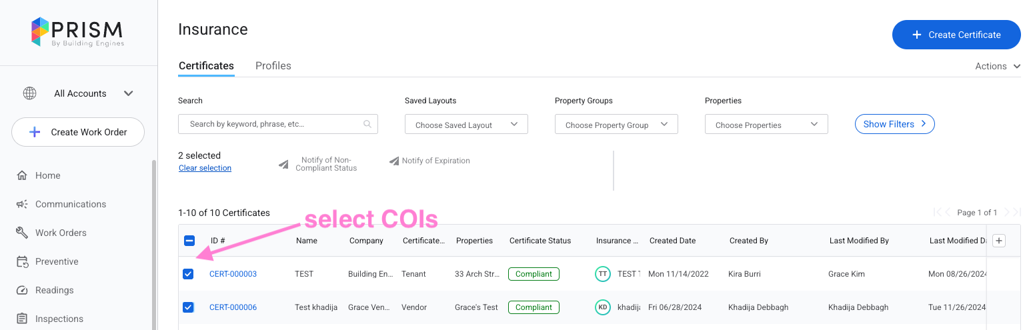Screen dimensions: 1033x330
Task: Uncheck the CERT-000006 row checkbox
Action: 188,307
